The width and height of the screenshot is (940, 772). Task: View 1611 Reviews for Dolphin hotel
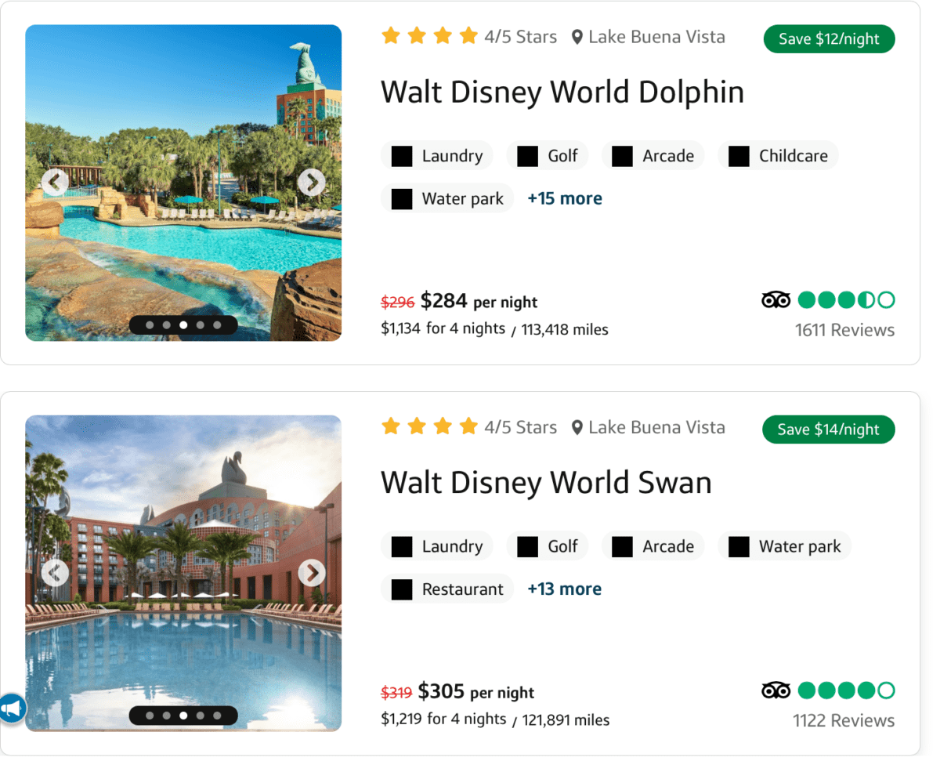(x=844, y=329)
